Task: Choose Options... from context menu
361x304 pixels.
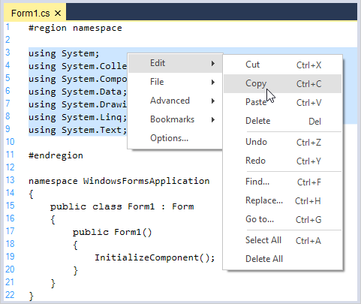Action: coord(175,138)
